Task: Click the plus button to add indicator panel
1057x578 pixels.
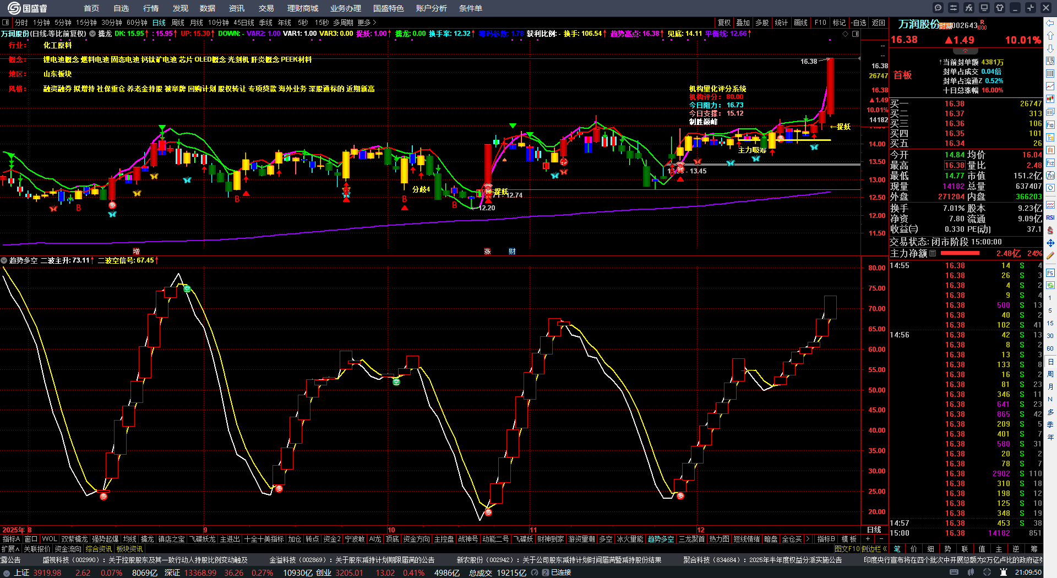Action: point(868,539)
